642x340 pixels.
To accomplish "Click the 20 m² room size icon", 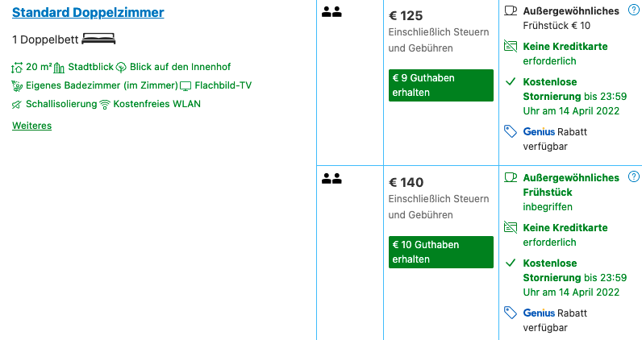I will click(x=18, y=67).
